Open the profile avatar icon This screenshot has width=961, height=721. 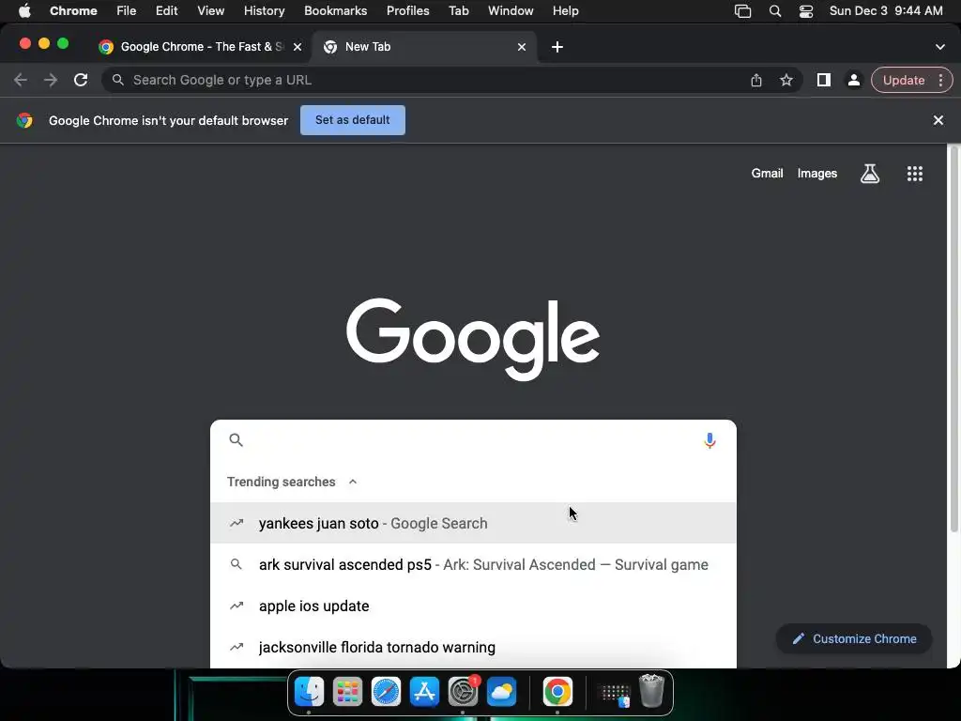[x=854, y=80]
